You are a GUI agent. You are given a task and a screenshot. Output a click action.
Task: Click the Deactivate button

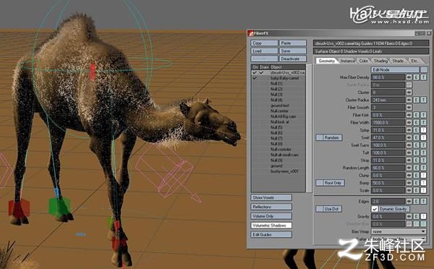point(293,59)
